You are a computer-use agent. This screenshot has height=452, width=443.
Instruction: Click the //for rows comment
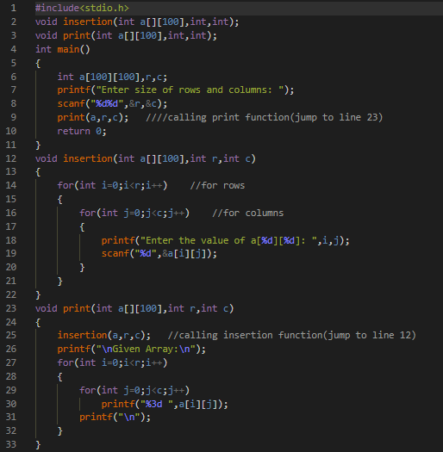[217, 186]
